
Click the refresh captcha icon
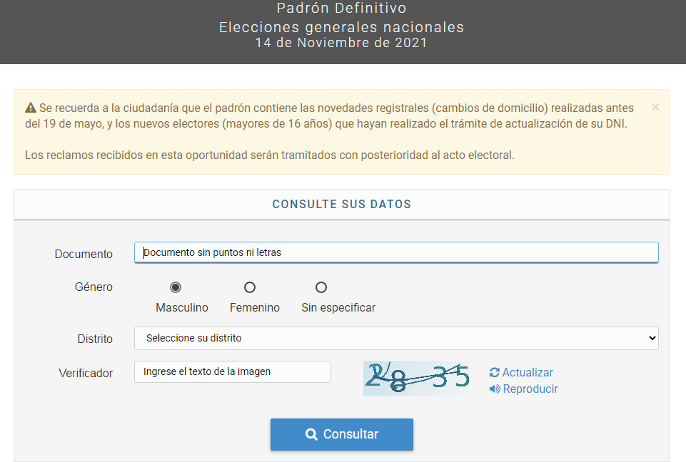(x=493, y=371)
